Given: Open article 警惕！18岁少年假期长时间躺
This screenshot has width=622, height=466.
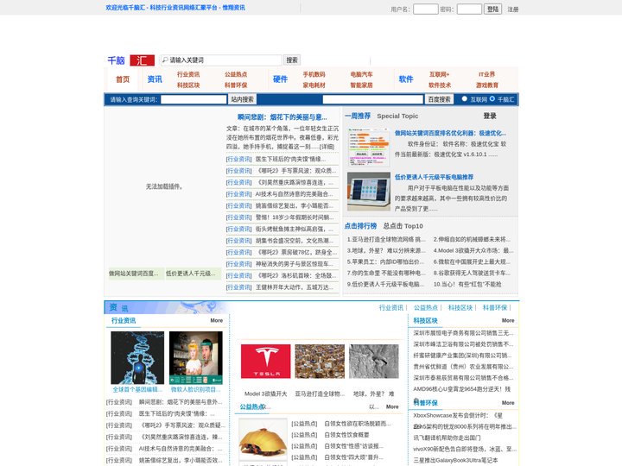Looking at the screenshot, I should coord(295,217).
